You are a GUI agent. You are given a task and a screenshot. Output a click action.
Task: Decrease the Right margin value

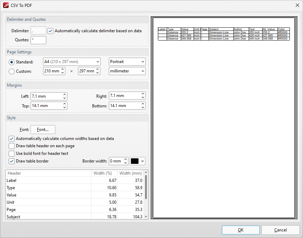click(x=143, y=98)
